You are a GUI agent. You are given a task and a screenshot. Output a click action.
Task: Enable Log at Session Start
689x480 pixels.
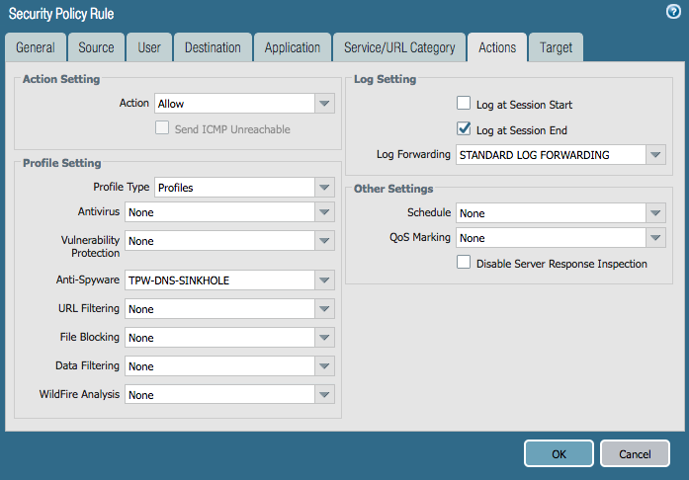pos(464,103)
